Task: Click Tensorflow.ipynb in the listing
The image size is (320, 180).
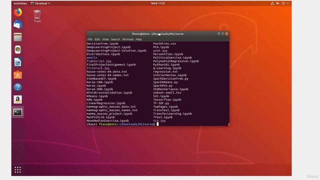Action: pyautogui.click(x=167, y=99)
